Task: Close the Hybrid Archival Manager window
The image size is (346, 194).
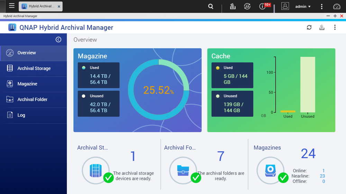Action: pos(342,16)
